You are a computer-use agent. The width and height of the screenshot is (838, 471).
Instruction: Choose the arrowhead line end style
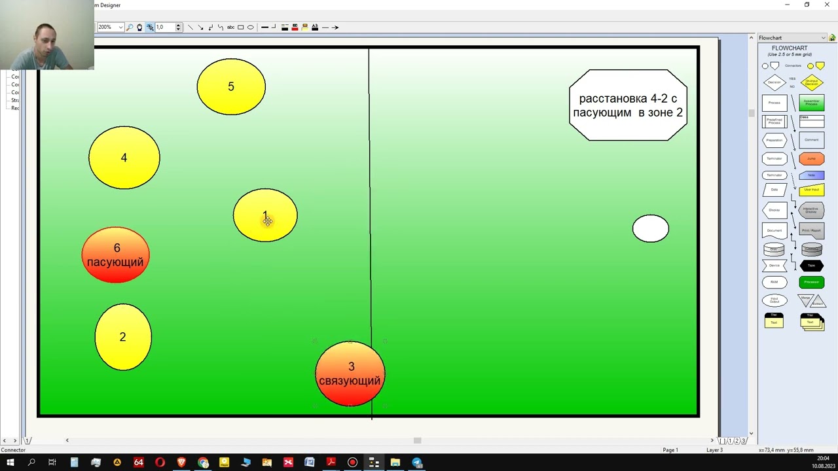coord(335,27)
